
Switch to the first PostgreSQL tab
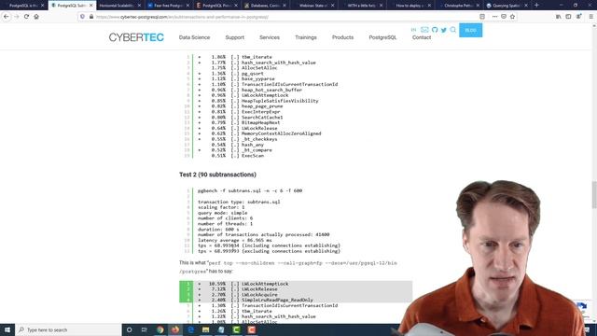pyautogui.click(x=23, y=6)
